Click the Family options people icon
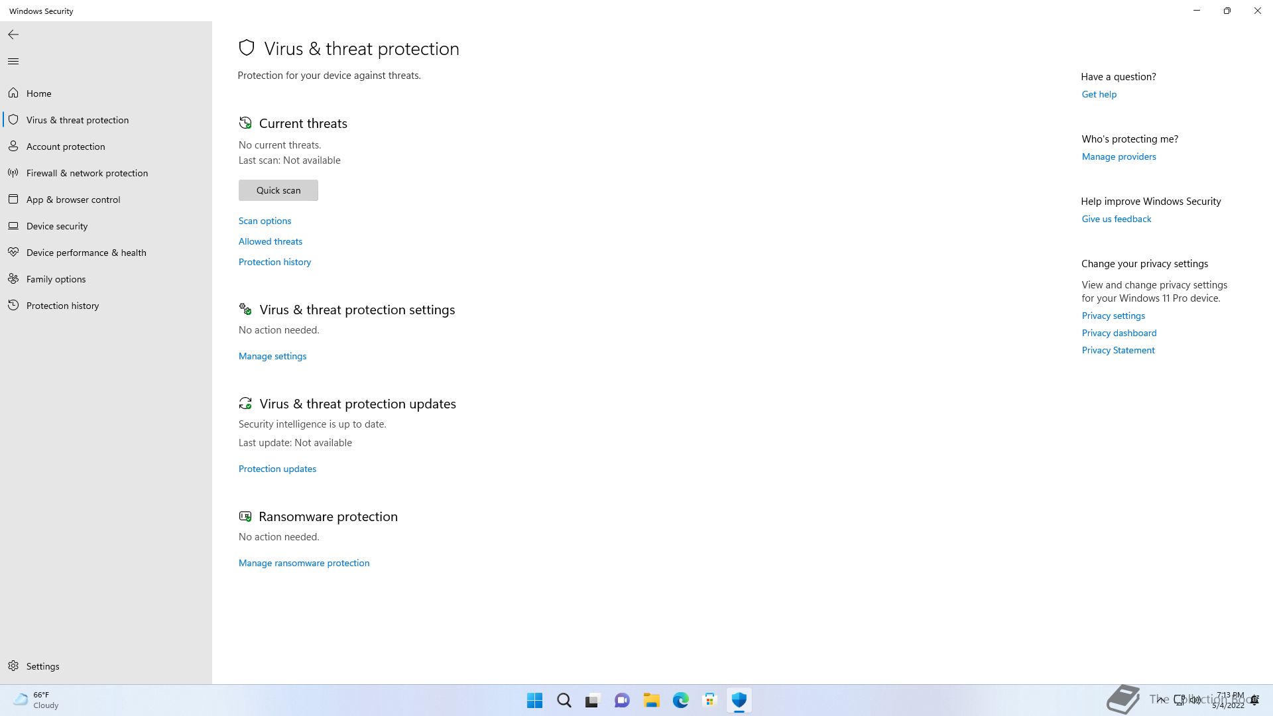 coord(13,279)
